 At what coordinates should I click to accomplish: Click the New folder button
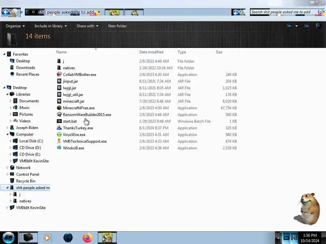[117, 26]
